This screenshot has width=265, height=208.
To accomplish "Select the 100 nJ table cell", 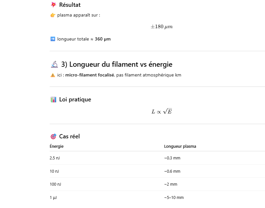I will pyautogui.click(x=55, y=184).
